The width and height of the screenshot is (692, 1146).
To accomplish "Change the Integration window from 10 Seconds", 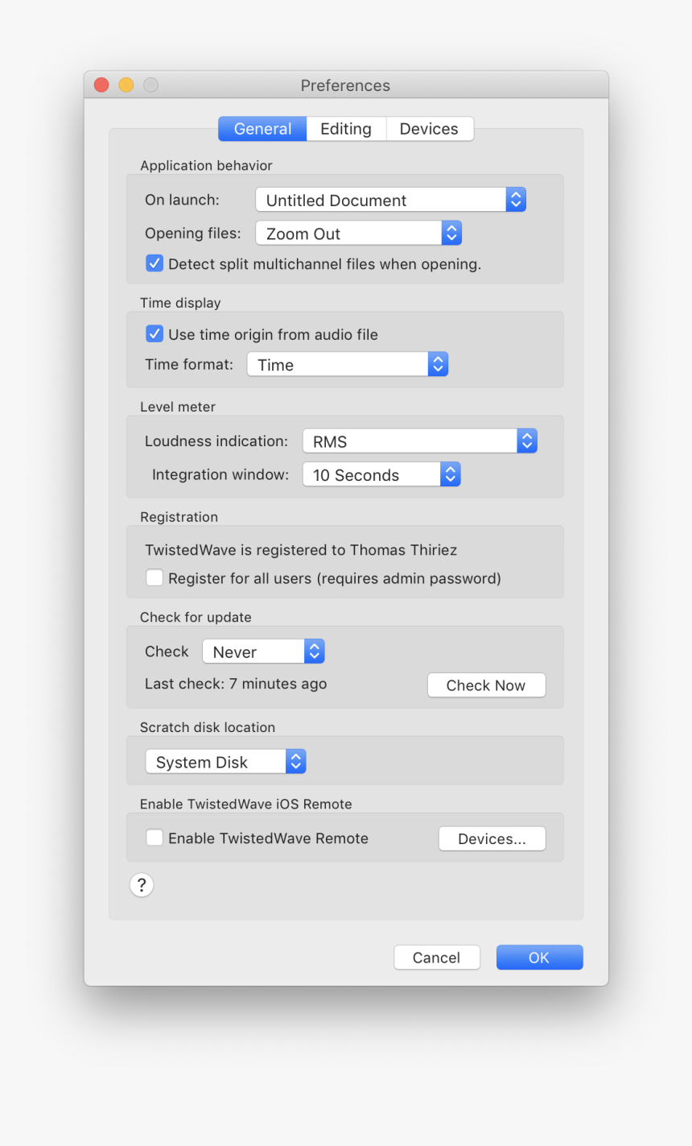I will click(381, 474).
